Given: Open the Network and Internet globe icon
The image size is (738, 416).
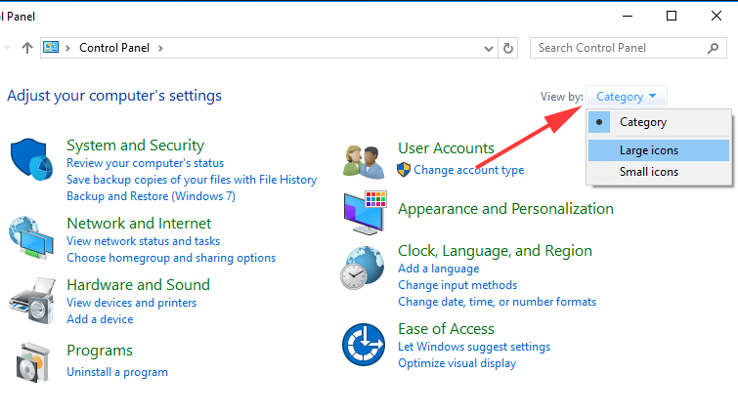Looking at the screenshot, I should coord(31,238).
